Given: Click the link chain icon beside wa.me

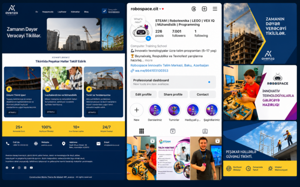Looking at the screenshot, I should pos(132,71).
